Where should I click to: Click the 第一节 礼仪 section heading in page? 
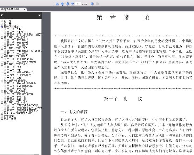(x=123, y=99)
